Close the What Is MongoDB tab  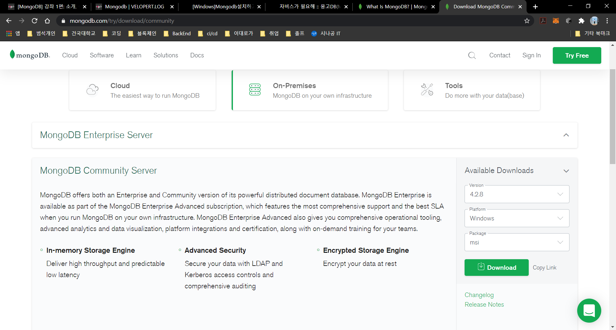(433, 7)
